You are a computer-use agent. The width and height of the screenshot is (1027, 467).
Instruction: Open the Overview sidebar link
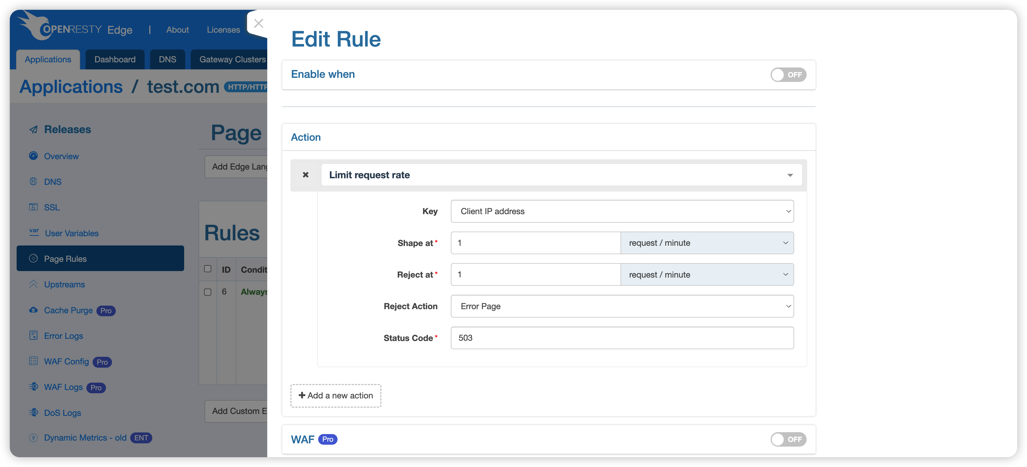click(x=61, y=156)
